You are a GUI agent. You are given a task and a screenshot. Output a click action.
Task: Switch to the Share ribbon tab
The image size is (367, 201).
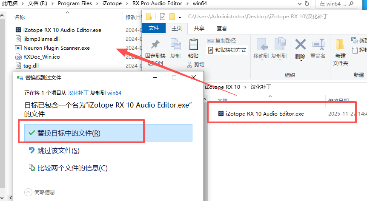coord(199,28)
